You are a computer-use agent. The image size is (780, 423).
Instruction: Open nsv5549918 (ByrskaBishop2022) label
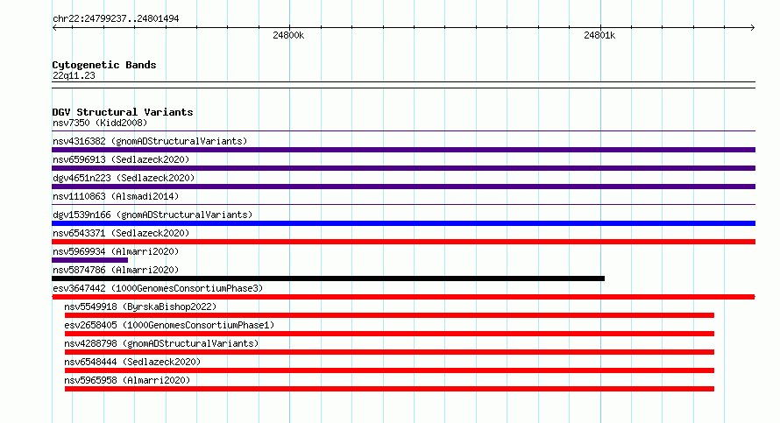click(140, 307)
